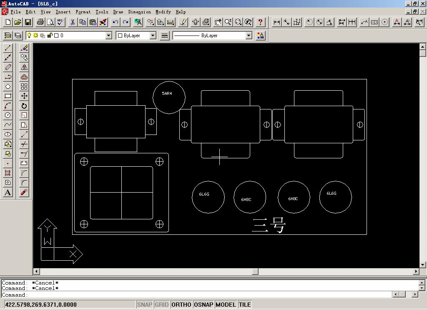Toggle layer 0 lock padlock icon
The image size is (427, 310).
point(50,36)
